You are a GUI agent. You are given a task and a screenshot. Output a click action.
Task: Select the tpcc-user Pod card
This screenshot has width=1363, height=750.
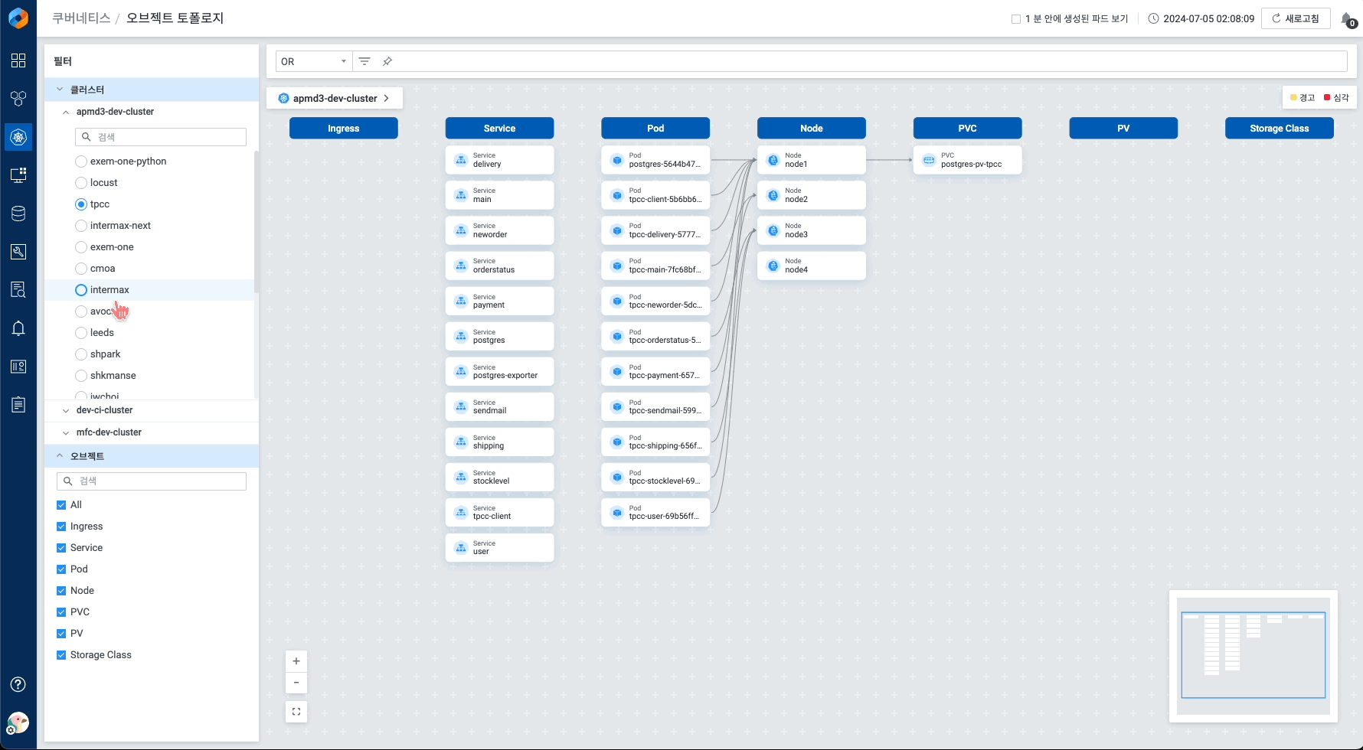(x=655, y=512)
